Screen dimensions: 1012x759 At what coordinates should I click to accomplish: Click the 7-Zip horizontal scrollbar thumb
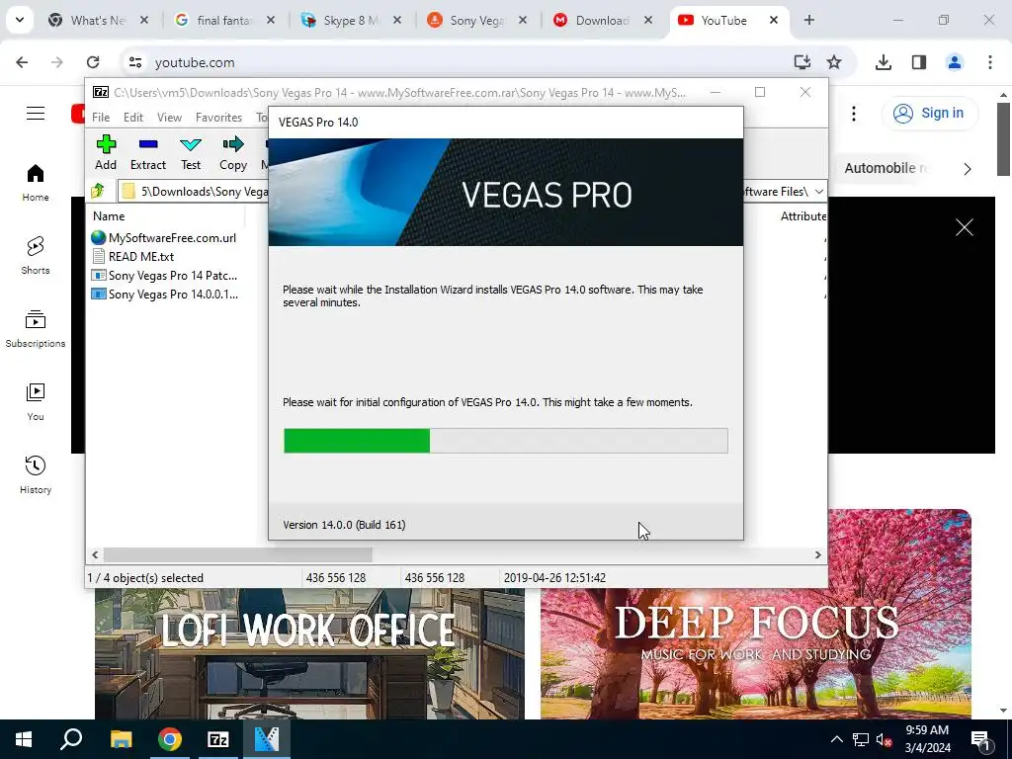point(238,555)
